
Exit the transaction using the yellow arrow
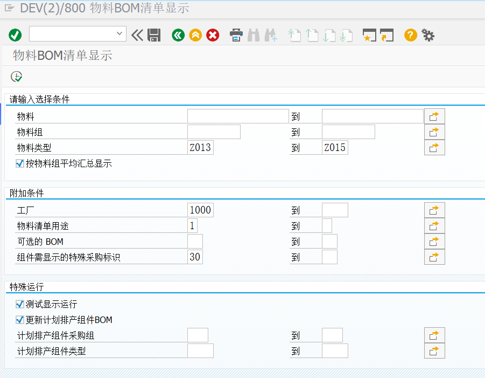tap(195, 35)
